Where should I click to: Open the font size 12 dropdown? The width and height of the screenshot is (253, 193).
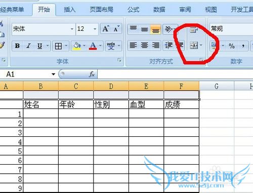pyautogui.click(x=95, y=29)
